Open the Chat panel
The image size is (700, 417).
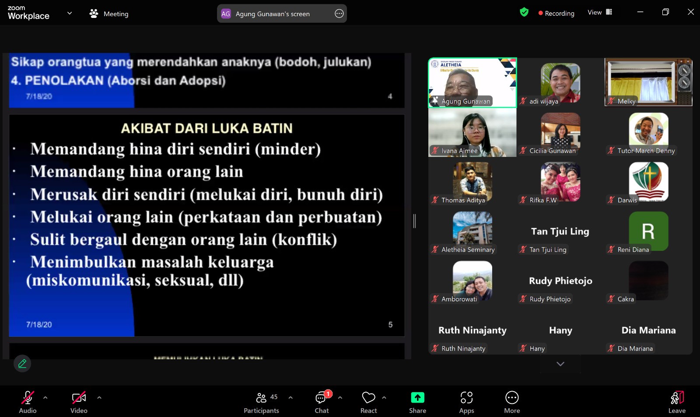tap(322, 402)
